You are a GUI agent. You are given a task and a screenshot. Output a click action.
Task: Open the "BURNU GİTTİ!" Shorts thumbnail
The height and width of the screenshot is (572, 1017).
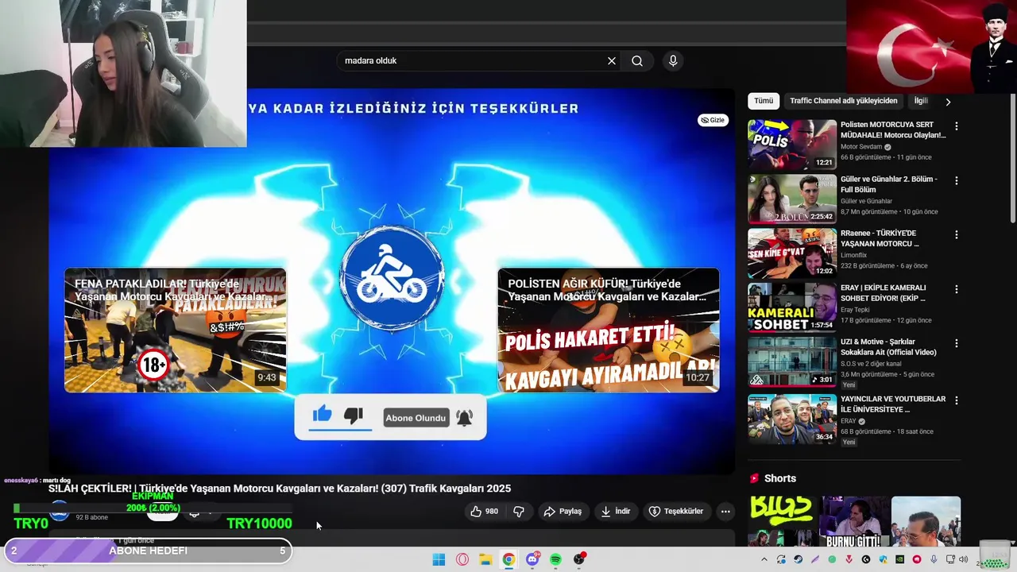855,521
